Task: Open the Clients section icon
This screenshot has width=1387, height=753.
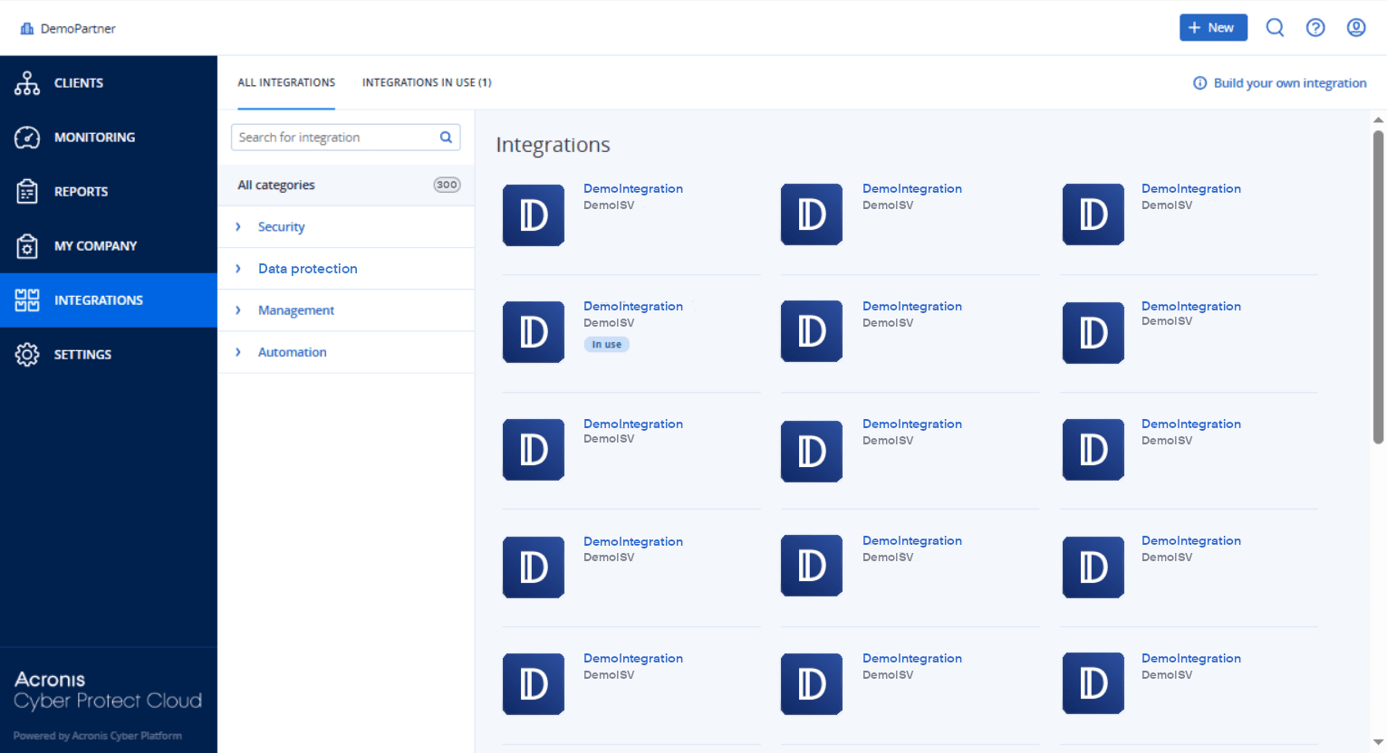Action: pyautogui.click(x=27, y=83)
